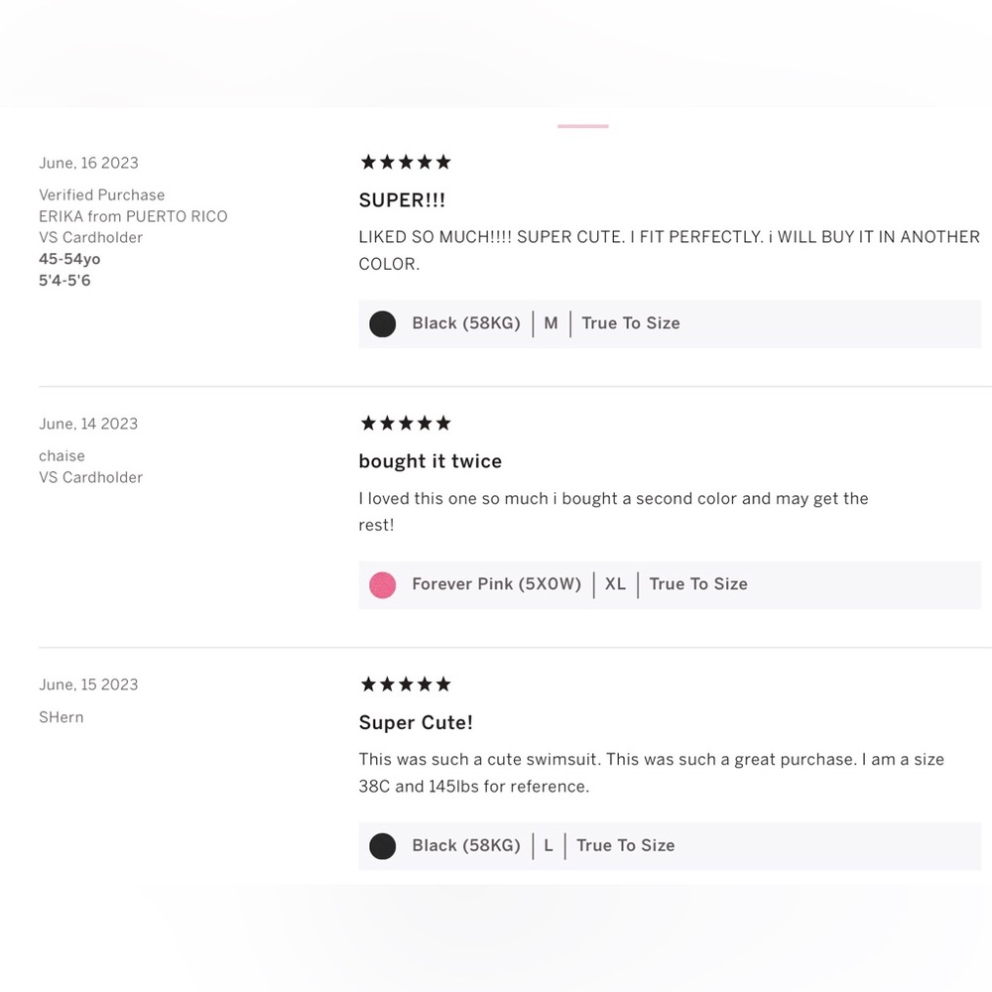Click the pink tab indicator line at top
Image resolution: width=992 pixels, height=992 pixels.
click(x=582, y=127)
